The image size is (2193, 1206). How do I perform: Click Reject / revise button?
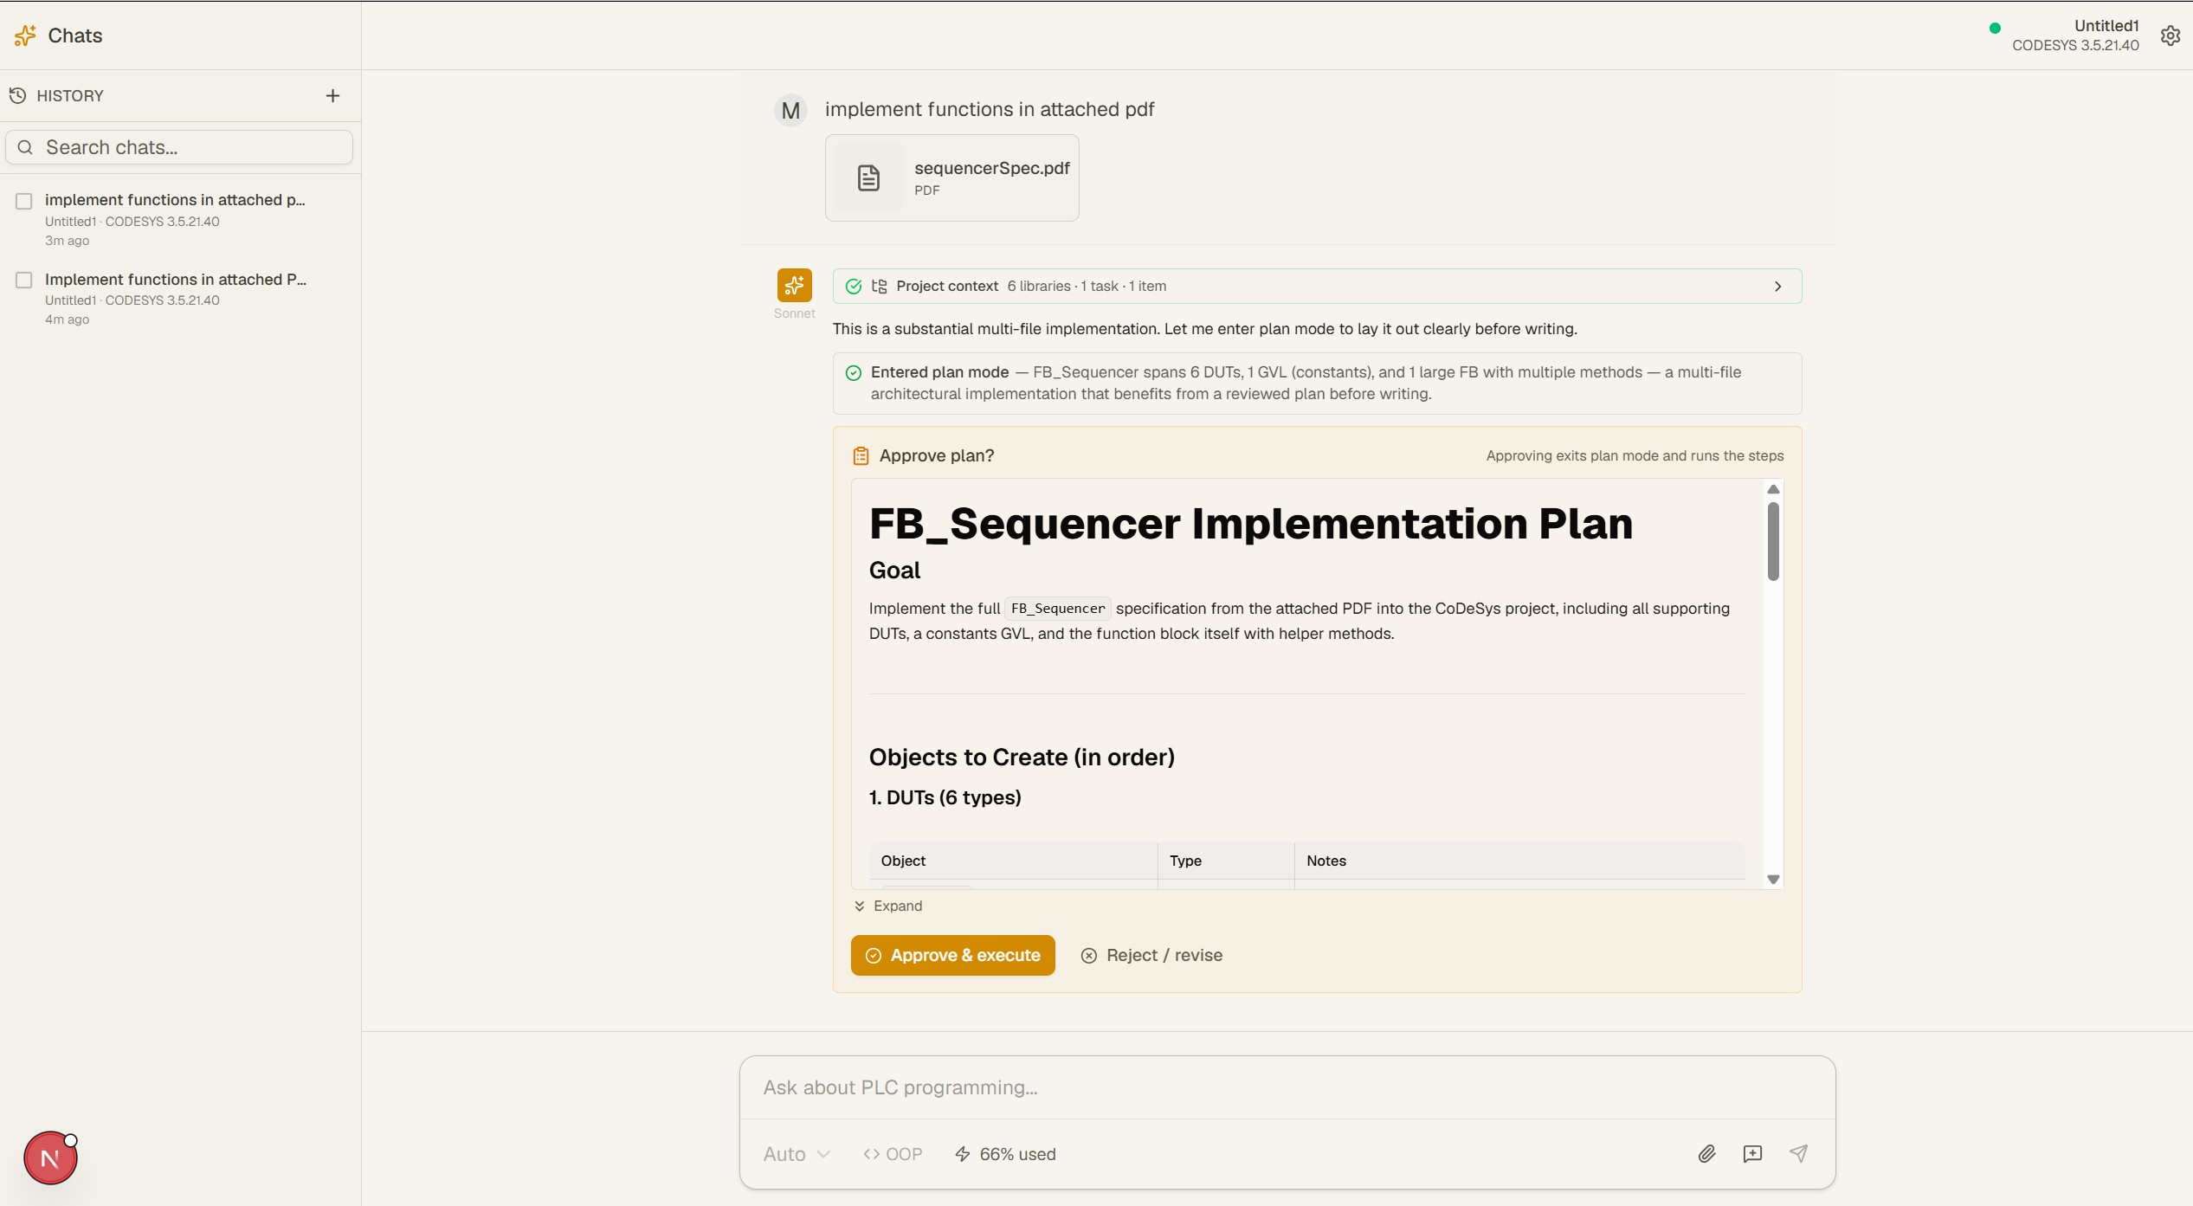pos(1151,955)
